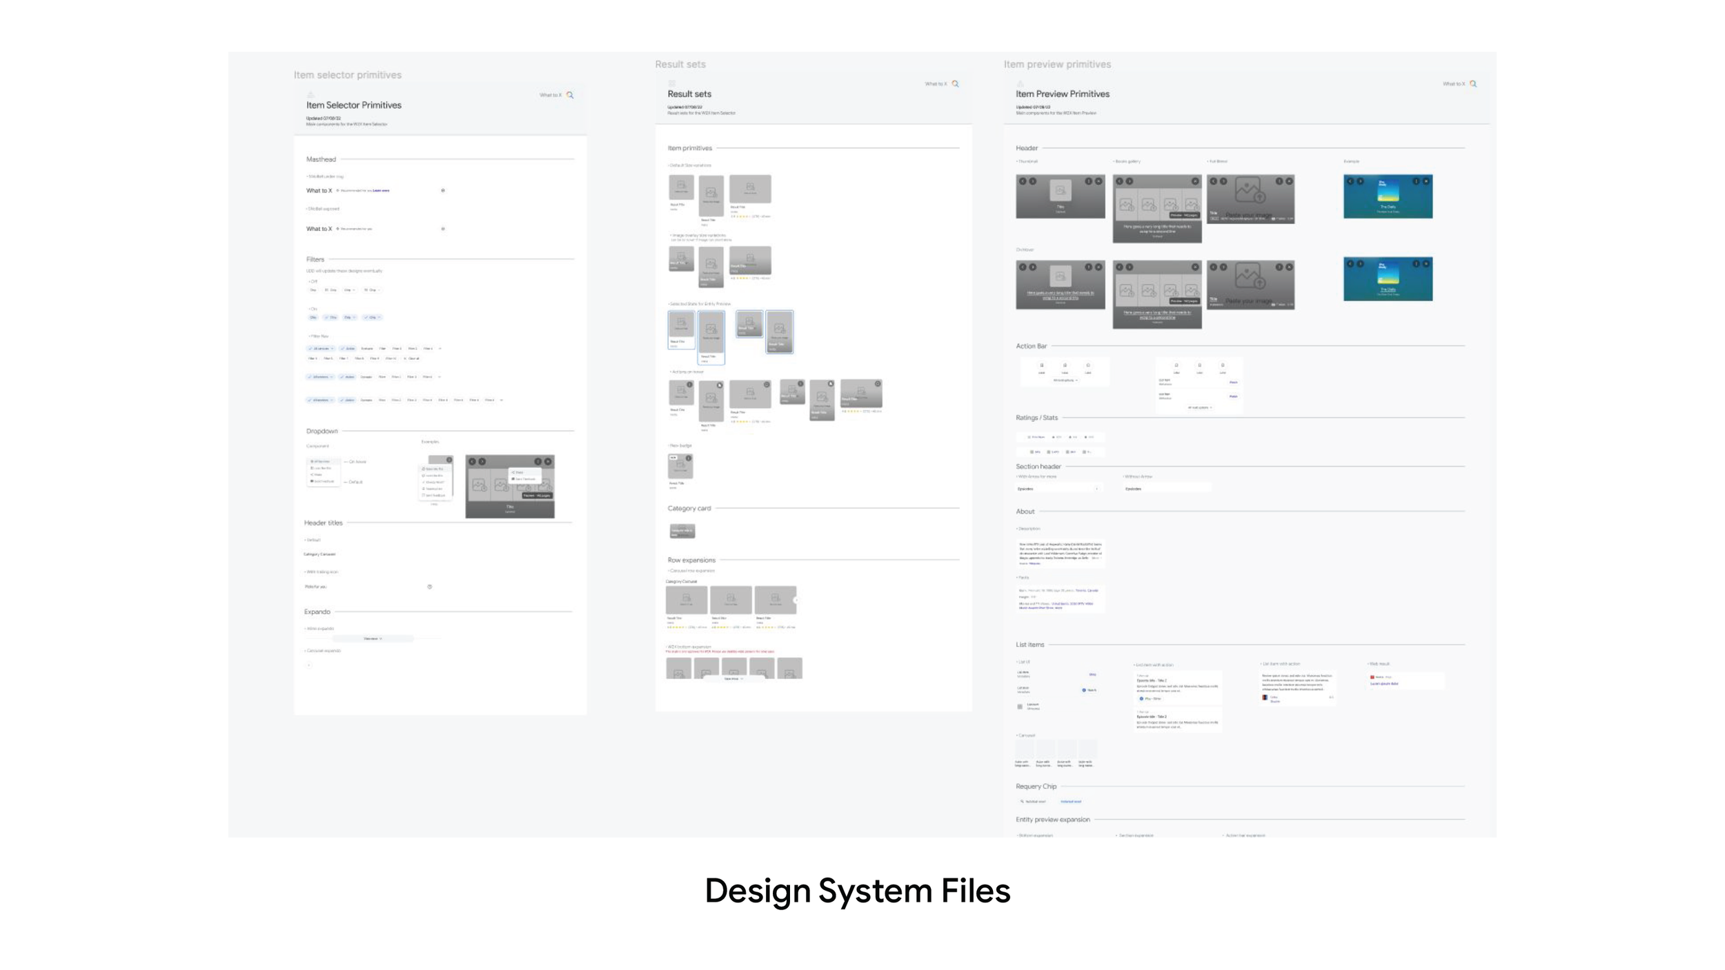This screenshot has width=1725, height=970.
Task: Click search icon in Result sets header
Action: (x=956, y=84)
